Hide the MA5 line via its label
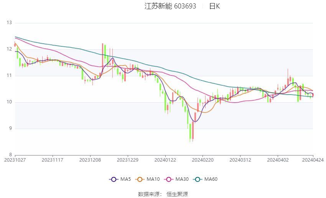 125,179
